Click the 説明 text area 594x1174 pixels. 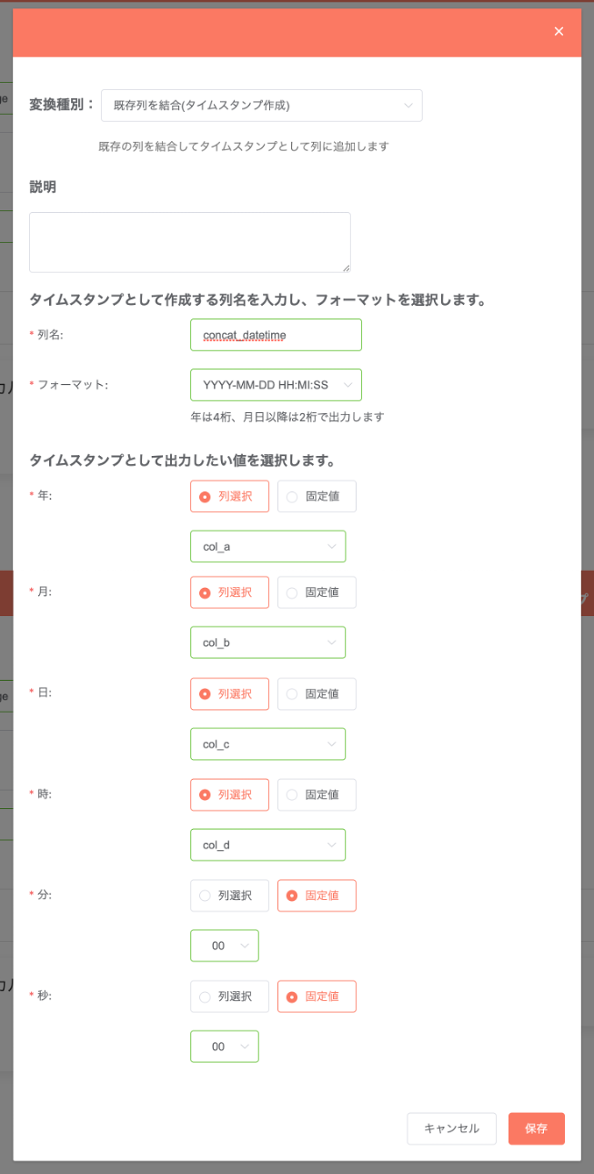pyautogui.click(x=190, y=242)
